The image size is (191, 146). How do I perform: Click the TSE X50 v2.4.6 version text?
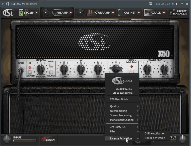(x=123, y=89)
